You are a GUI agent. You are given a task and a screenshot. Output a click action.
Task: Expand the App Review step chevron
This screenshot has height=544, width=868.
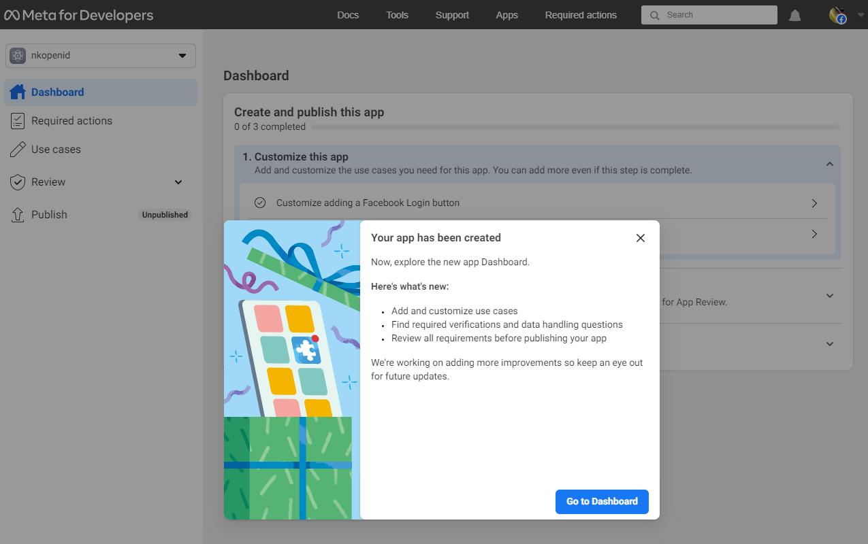[830, 296]
